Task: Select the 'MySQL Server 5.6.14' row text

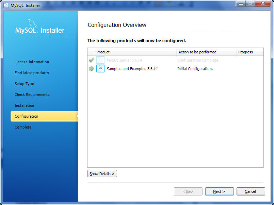Action: click(125, 60)
